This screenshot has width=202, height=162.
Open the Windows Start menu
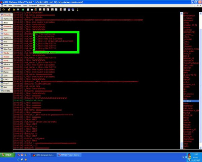(x=7, y=155)
